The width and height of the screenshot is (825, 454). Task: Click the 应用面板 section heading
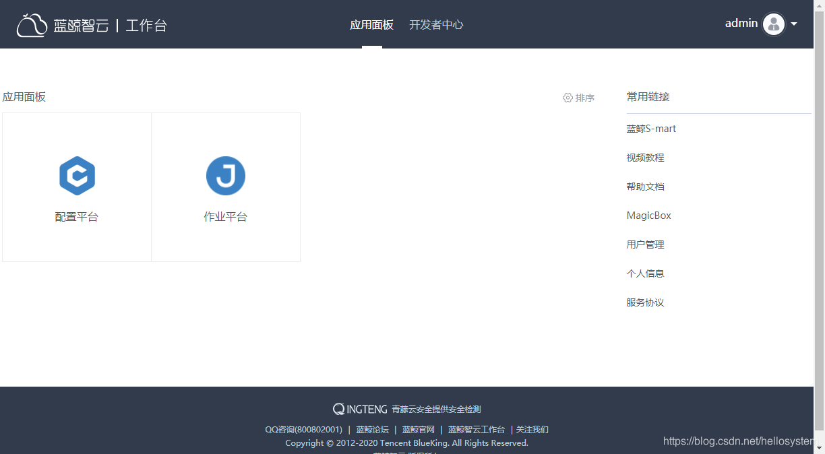(24, 97)
